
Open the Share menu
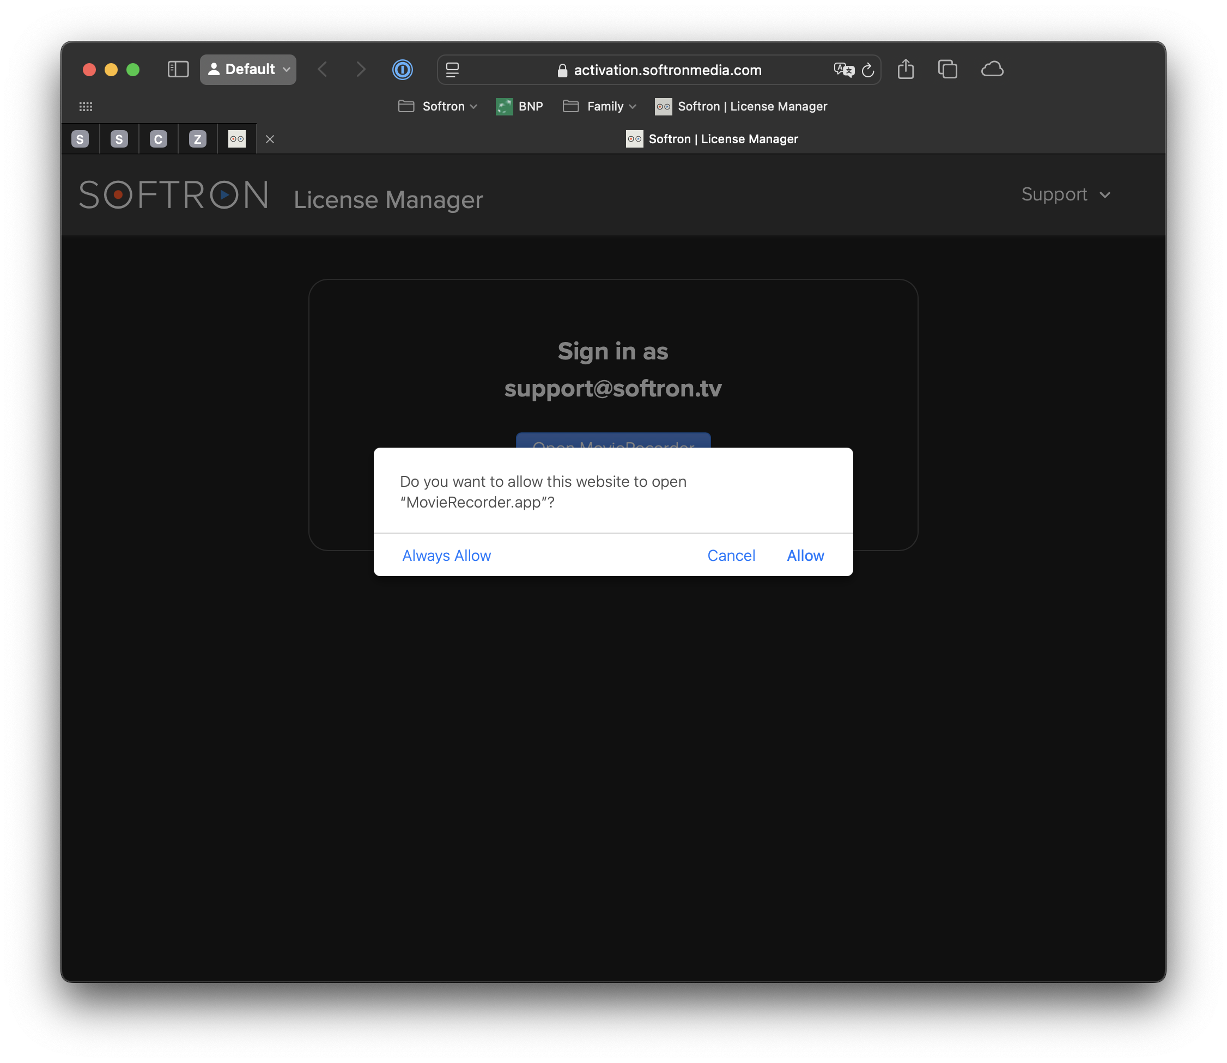(x=905, y=69)
